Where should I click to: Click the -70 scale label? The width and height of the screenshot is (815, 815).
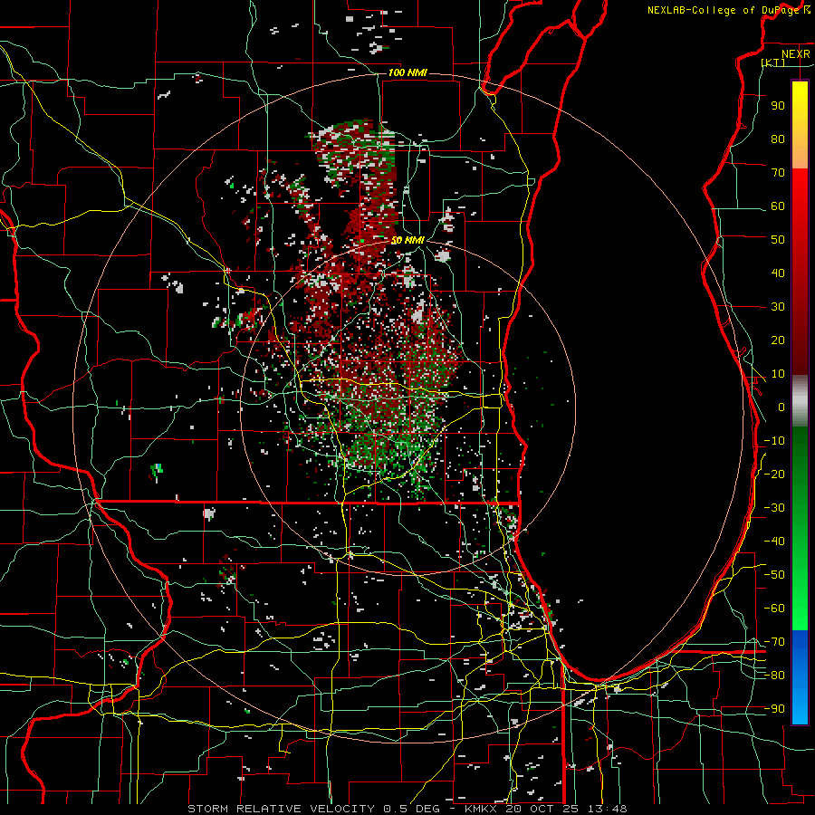coord(774,642)
